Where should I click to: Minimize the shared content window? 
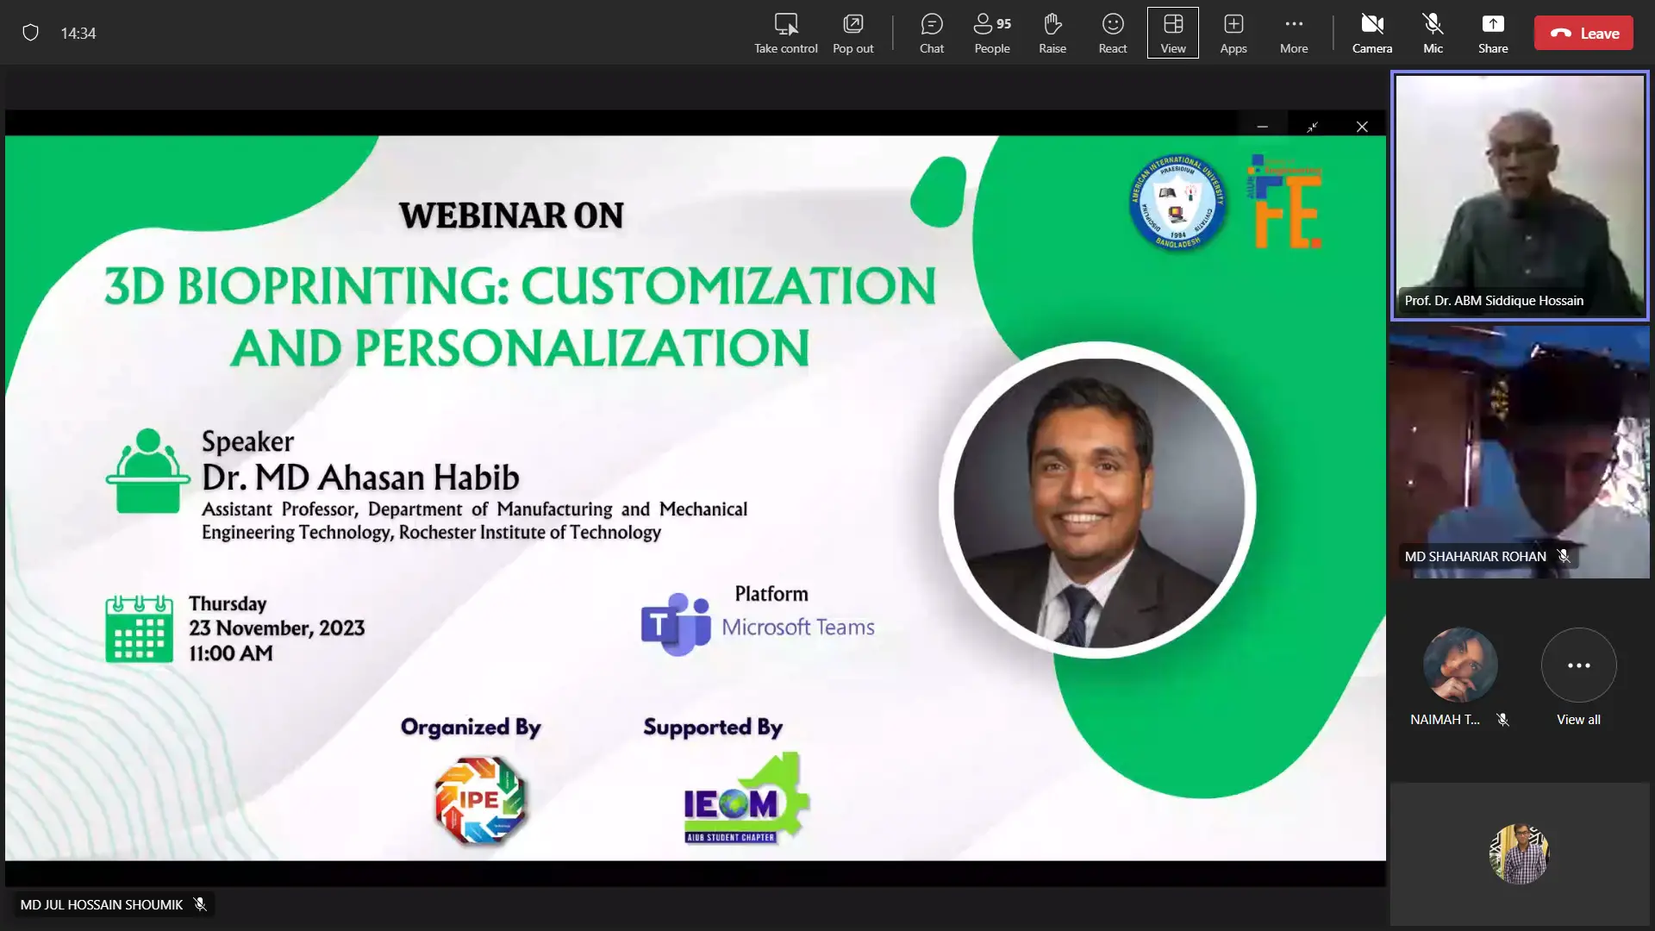point(1262,127)
